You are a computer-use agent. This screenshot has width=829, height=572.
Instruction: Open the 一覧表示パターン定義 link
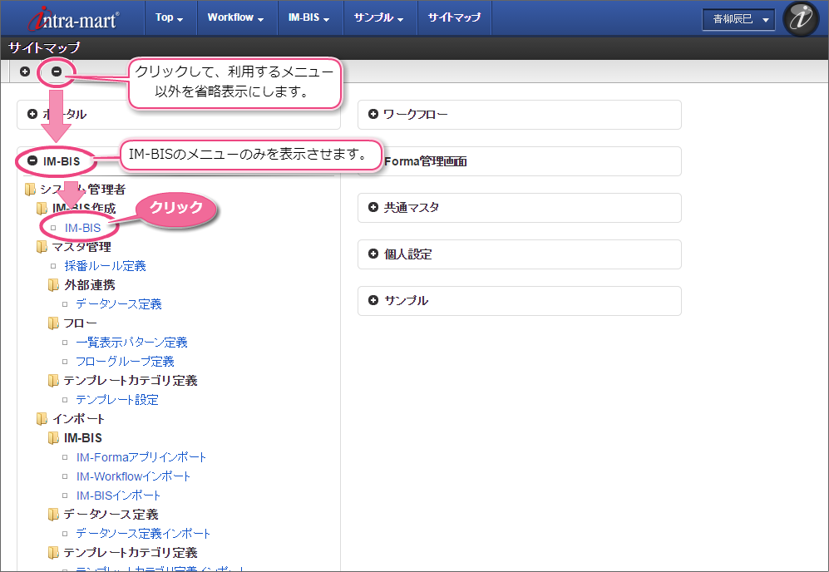[x=131, y=343]
